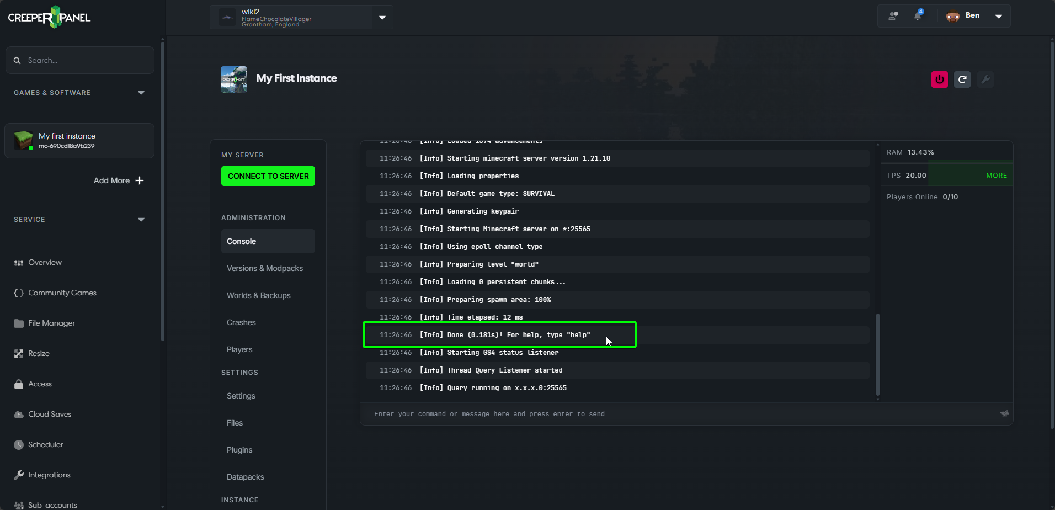Open the Plugins settings page
The image size is (1055, 510).
(x=239, y=450)
